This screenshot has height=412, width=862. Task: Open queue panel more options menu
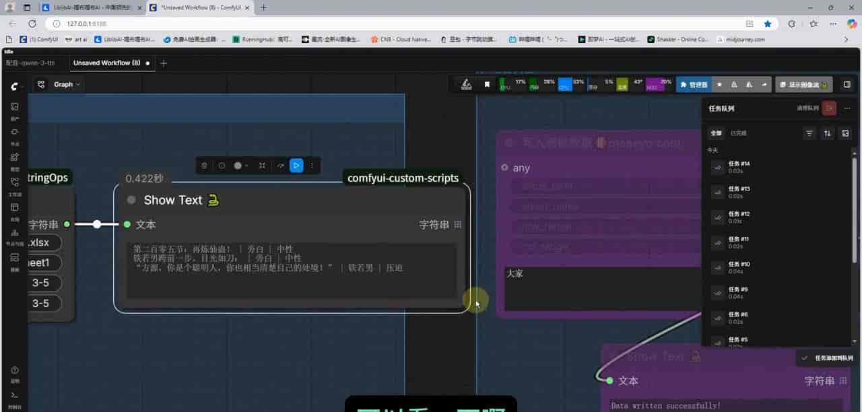pyautogui.click(x=847, y=108)
